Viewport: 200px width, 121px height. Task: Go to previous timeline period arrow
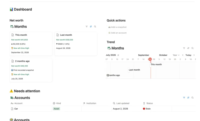pyautogui.click(x=183, y=55)
